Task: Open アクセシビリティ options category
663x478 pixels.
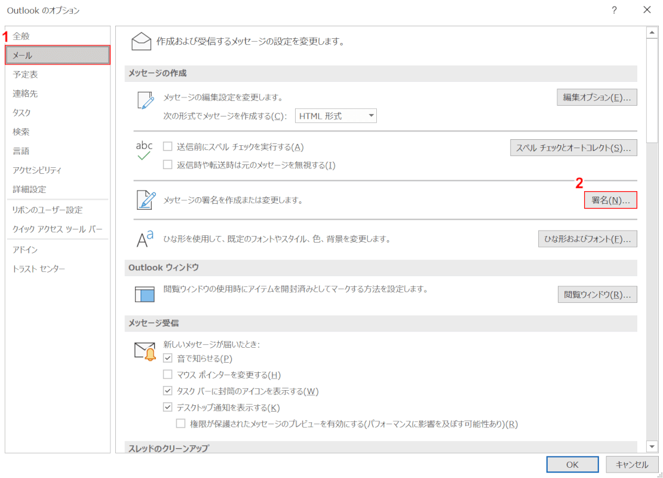Action: [x=57, y=170]
